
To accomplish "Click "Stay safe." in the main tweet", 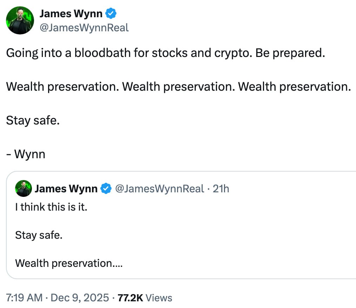I will pyautogui.click(x=33, y=120).
